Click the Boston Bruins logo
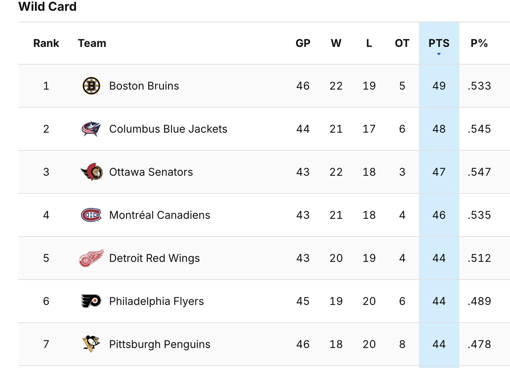Viewport: 510px width, 368px height. pyautogui.click(x=91, y=86)
